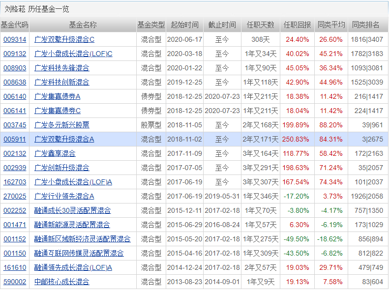Image resolution: width=389 pixels, height=290 pixels.
Task: Select the -17.20% return value
Action: pyautogui.click(x=296, y=196)
